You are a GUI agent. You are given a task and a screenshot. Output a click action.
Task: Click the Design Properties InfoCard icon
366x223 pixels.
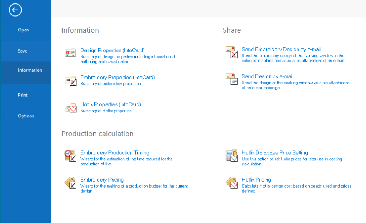point(70,53)
